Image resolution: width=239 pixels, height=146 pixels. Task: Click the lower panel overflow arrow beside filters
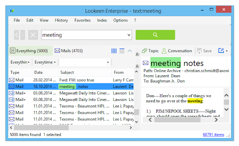pos(137,66)
